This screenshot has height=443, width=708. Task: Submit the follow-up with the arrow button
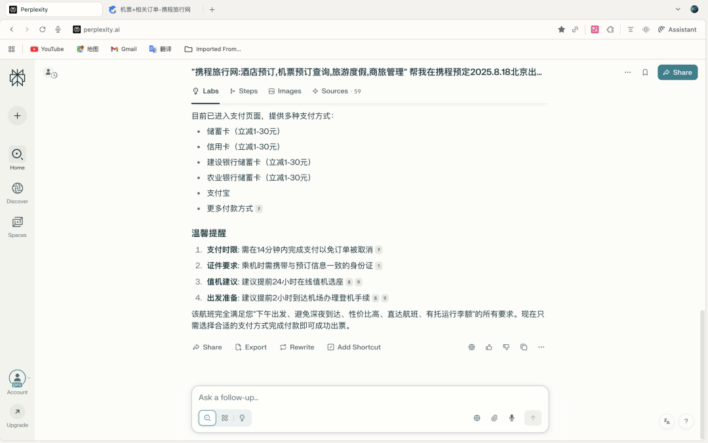[533, 417]
